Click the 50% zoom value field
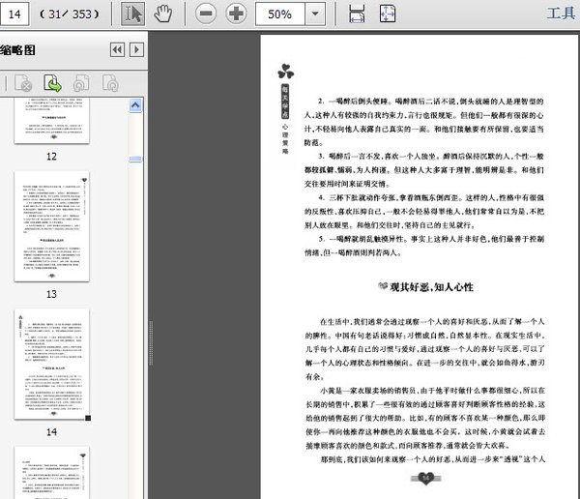 click(x=280, y=15)
